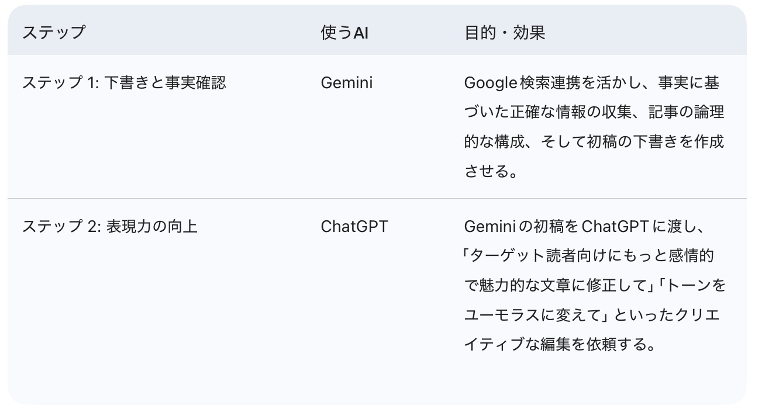762x416 pixels.
Task: Click the last line "イティブな編集を依頼する。"
Action: 558,344
